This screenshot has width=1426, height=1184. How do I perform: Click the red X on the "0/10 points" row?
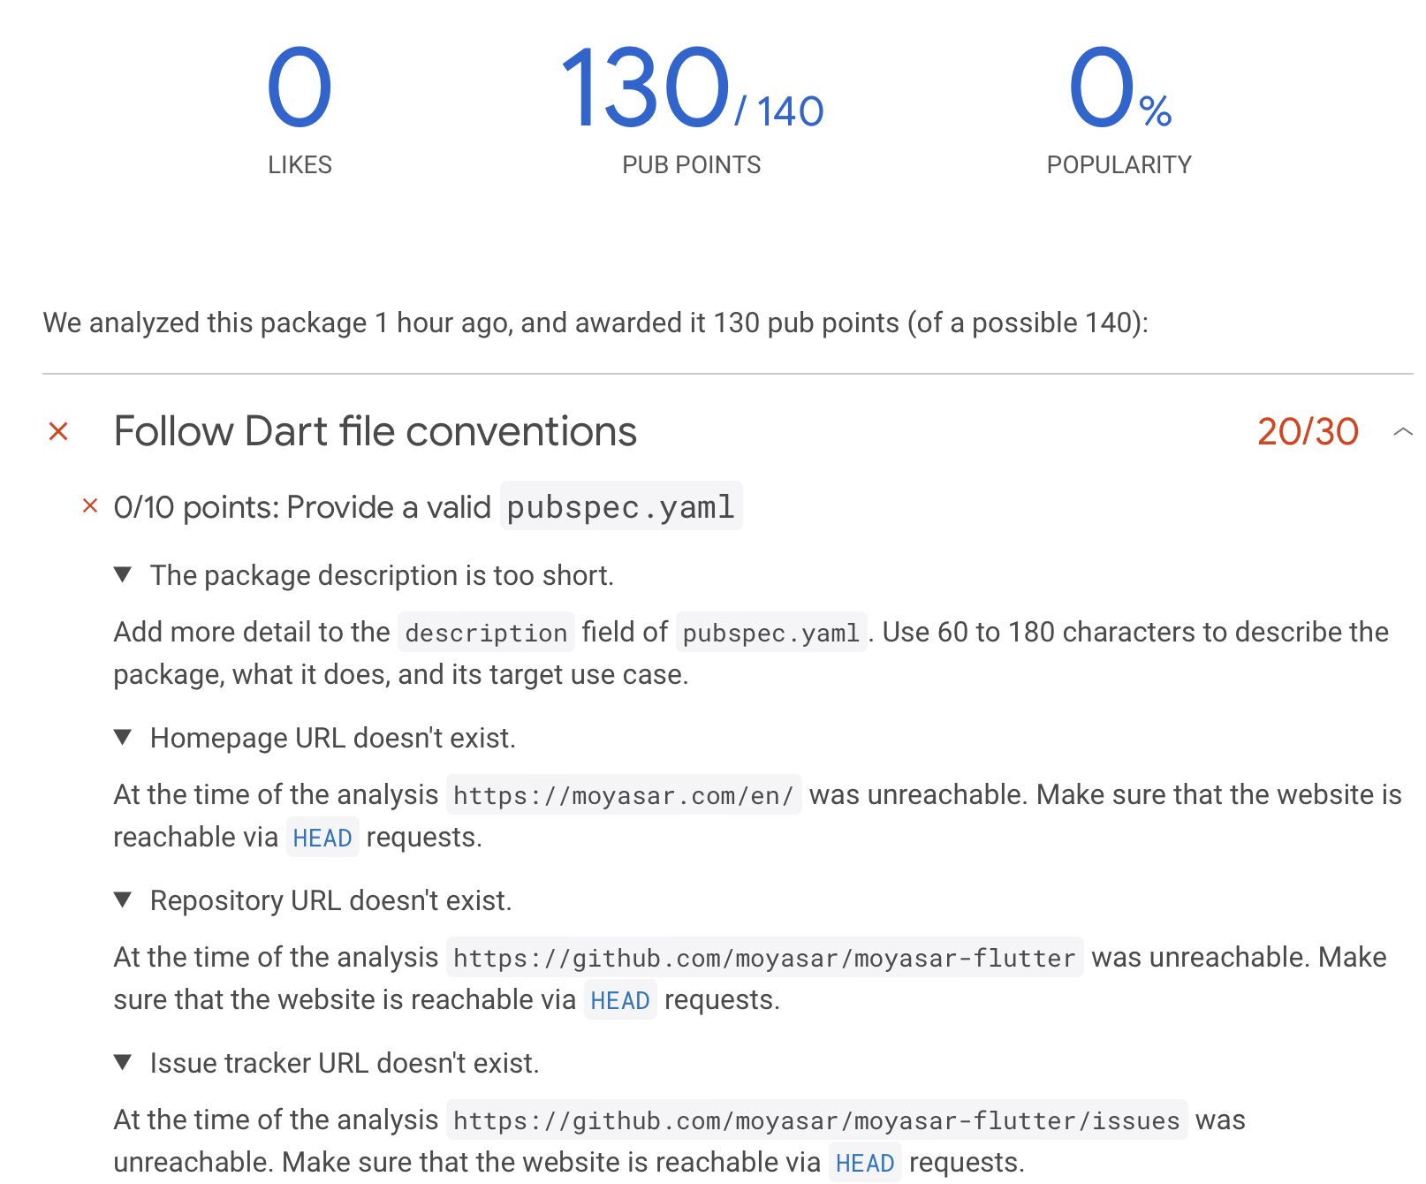(x=89, y=506)
